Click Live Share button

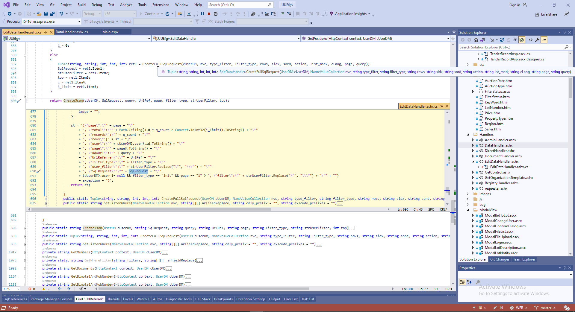tap(546, 14)
